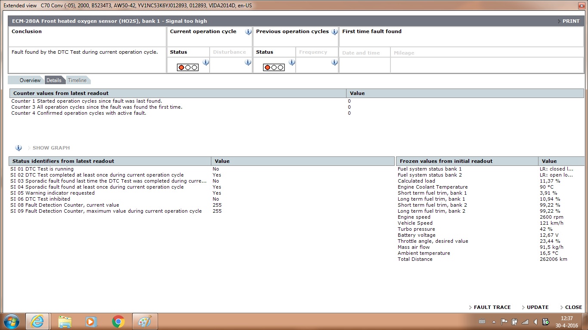Show hidden system tray icons
This screenshot has width=588, height=330.
pyautogui.click(x=493, y=321)
